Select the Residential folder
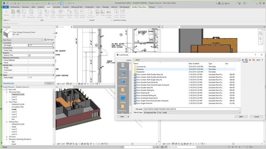The width and height of the screenshot is (266, 149). (x=141, y=72)
